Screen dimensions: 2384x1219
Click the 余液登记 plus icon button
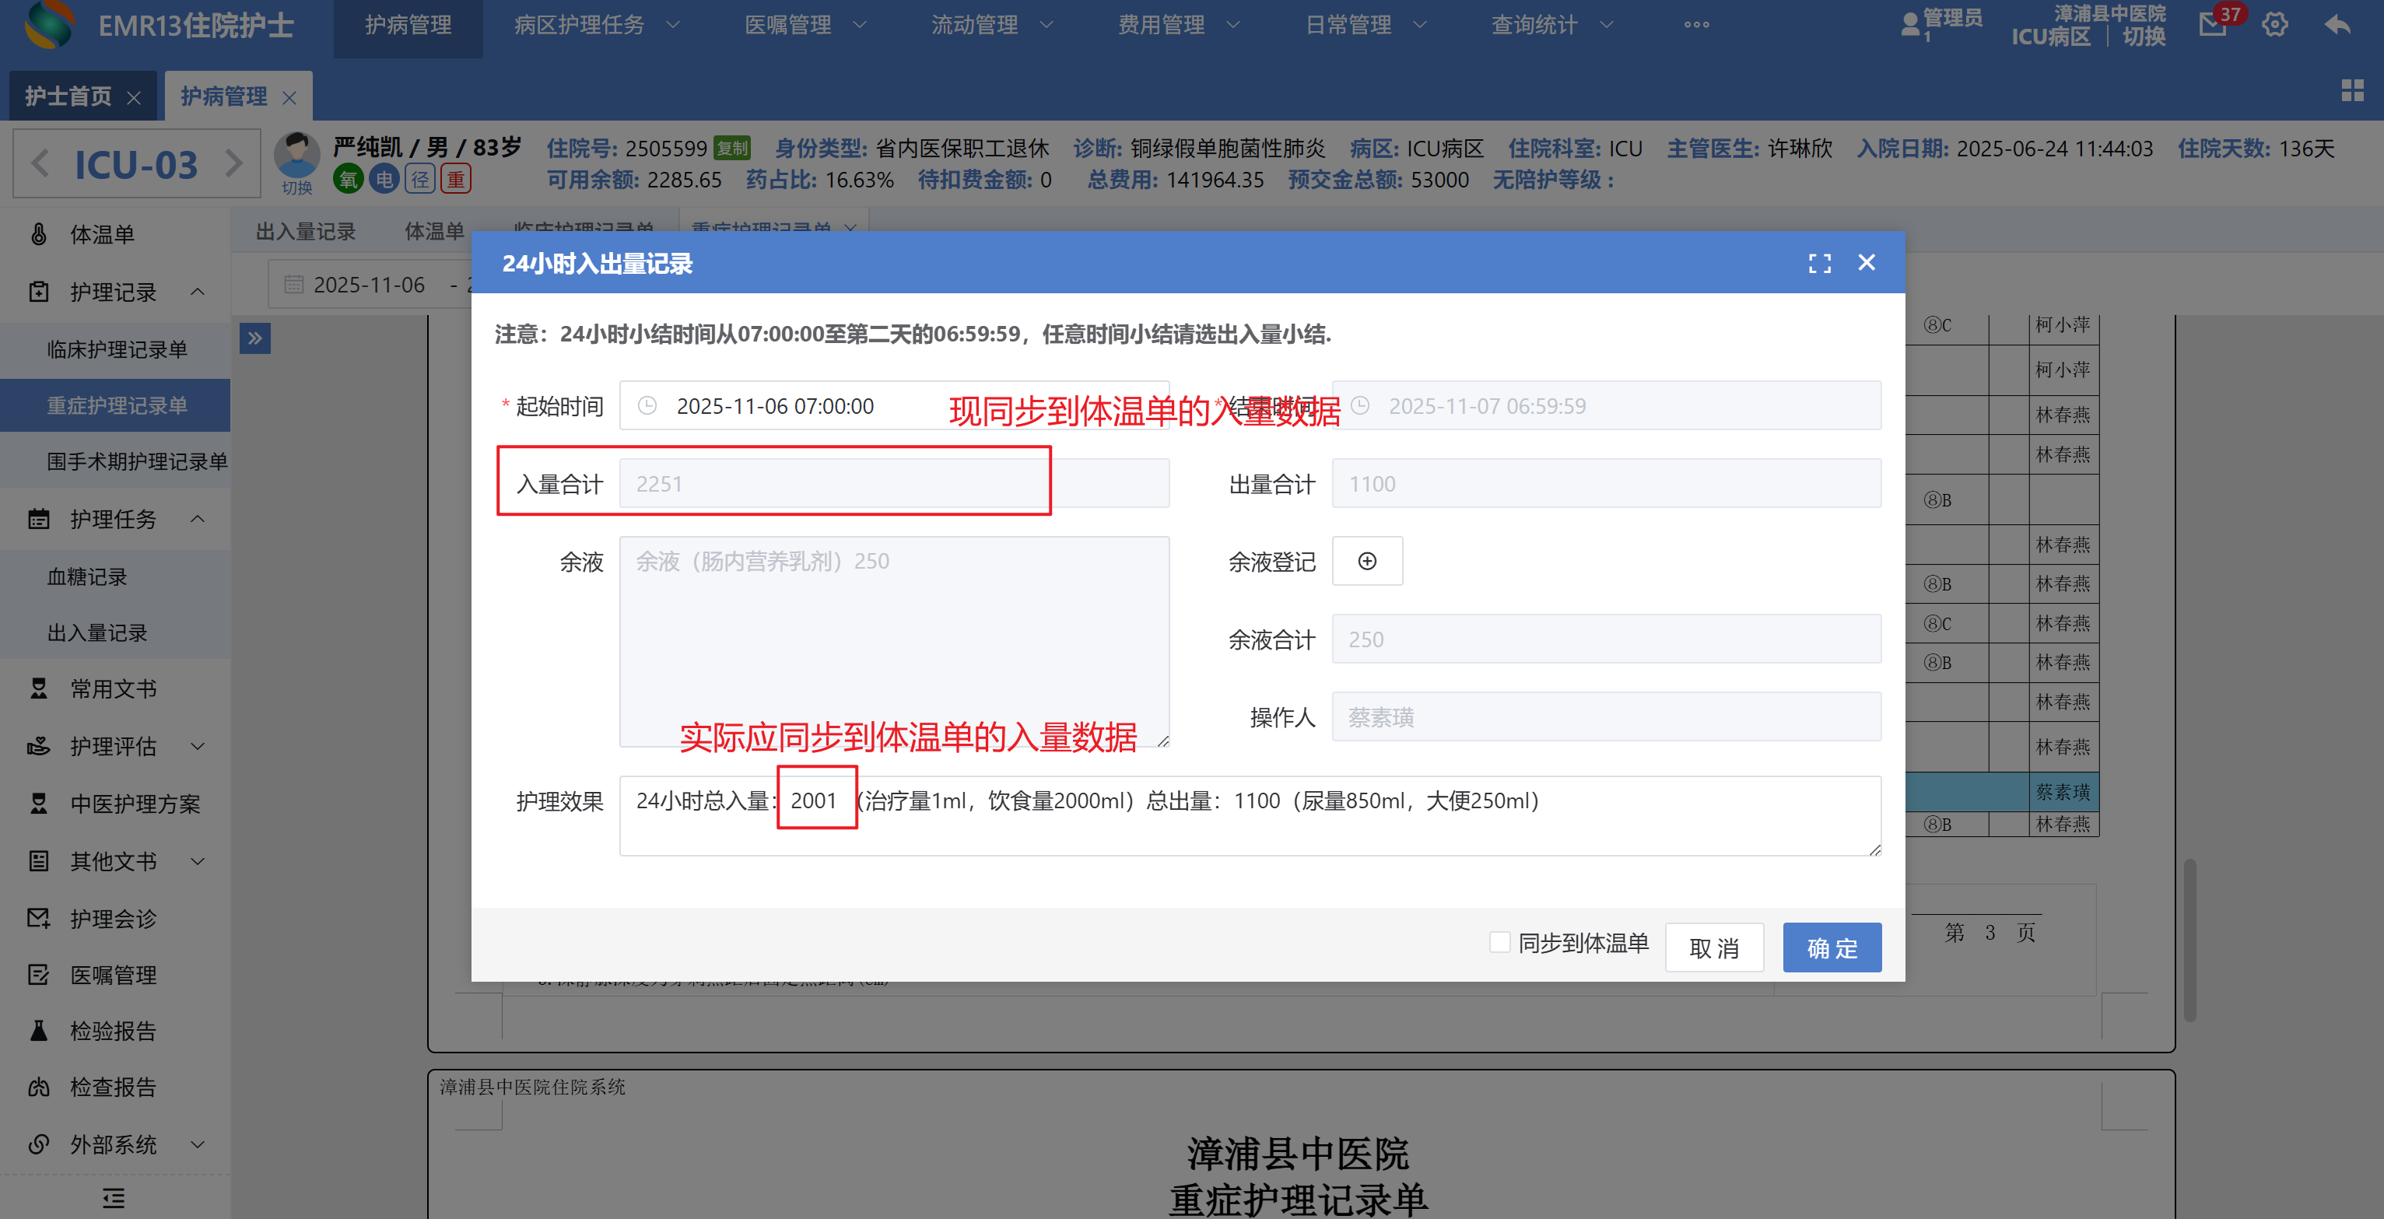[x=1366, y=561]
